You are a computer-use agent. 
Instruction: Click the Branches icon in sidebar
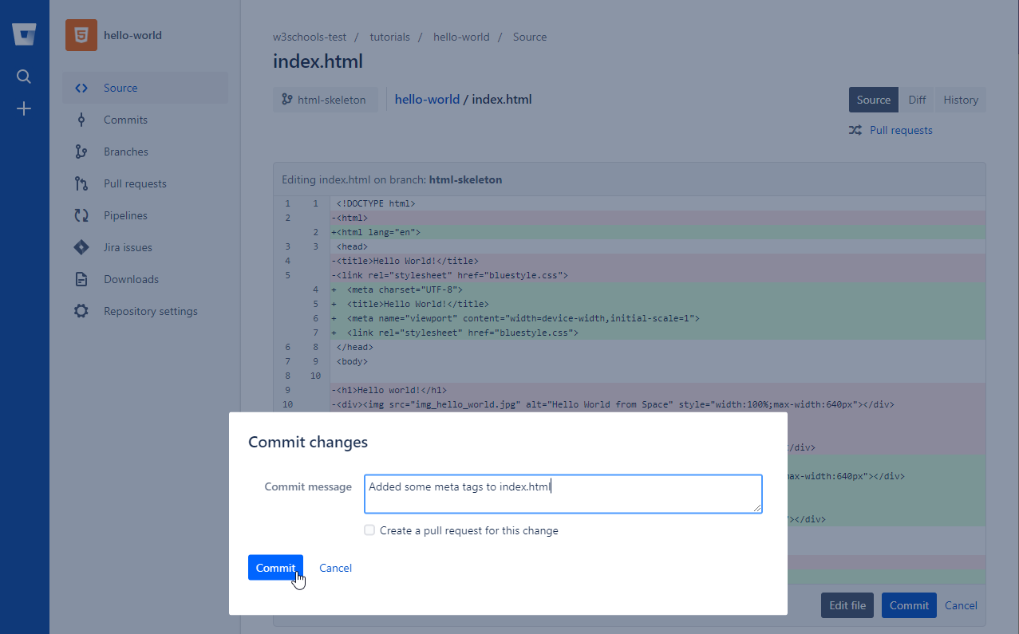[x=81, y=152]
